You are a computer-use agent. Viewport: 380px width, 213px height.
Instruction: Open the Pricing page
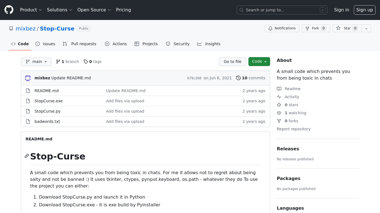pos(124,10)
